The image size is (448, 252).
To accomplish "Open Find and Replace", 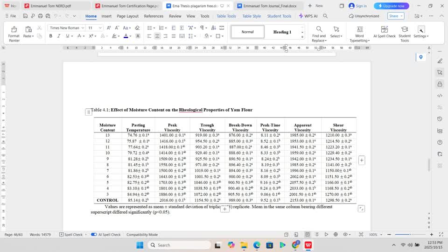I will click(x=319, y=33).
